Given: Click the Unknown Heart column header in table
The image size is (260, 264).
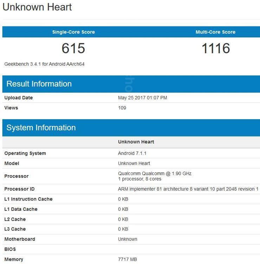Looking at the screenshot, I should click(x=136, y=142).
